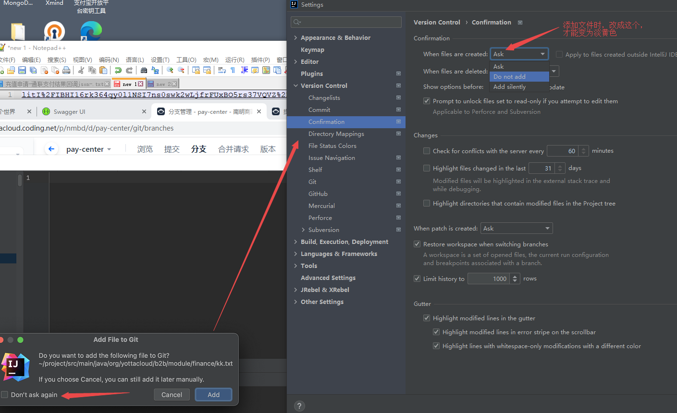Toggle Highlight modified lines in error stripe
This screenshot has height=413, width=677.
click(x=436, y=332)
